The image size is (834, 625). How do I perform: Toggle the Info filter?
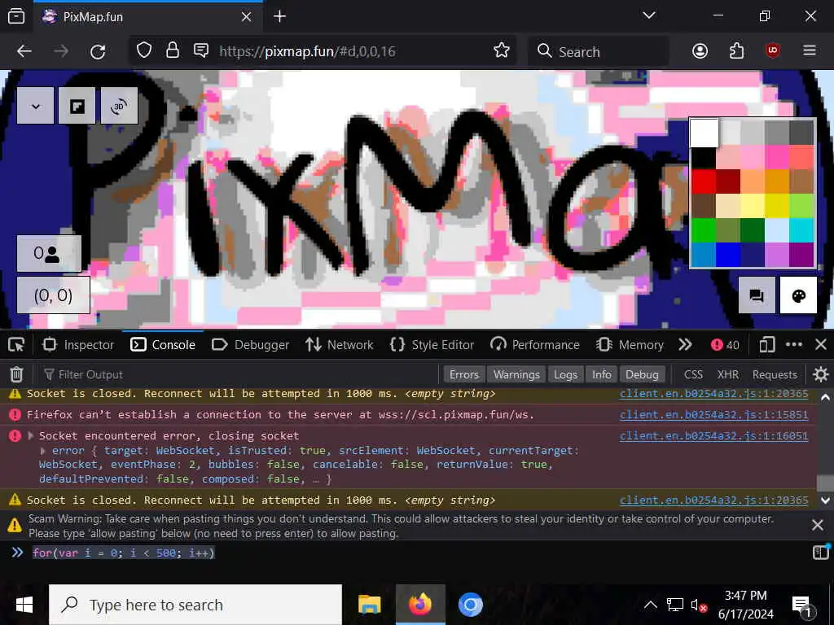(602, 374)
